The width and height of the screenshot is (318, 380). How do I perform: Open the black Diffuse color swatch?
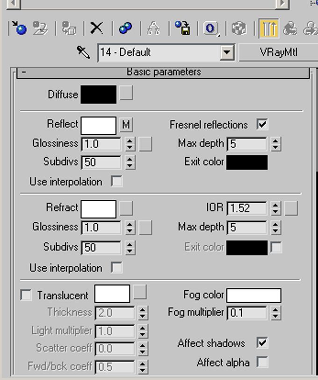click(98, 94)
